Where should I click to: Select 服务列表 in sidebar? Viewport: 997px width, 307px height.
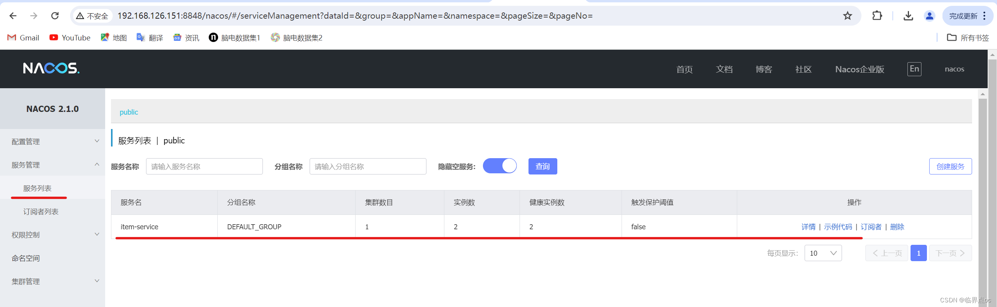point(37,188)
